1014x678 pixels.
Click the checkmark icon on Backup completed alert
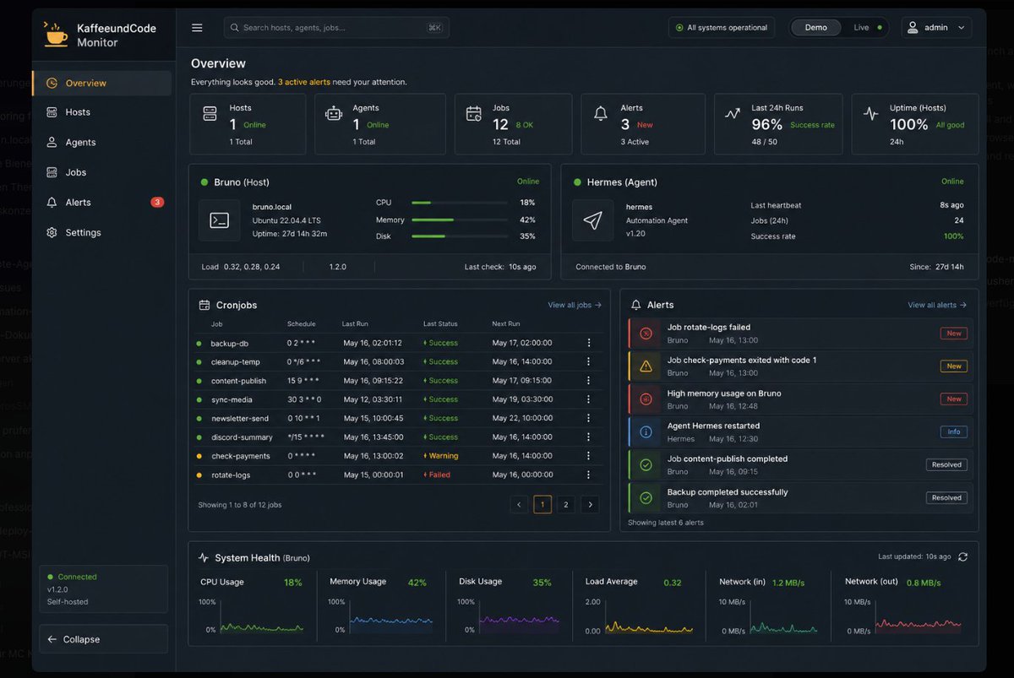646,498
